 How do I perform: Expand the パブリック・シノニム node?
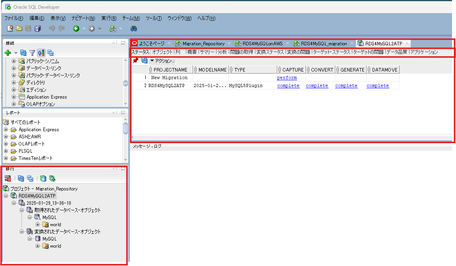(14, 61)
